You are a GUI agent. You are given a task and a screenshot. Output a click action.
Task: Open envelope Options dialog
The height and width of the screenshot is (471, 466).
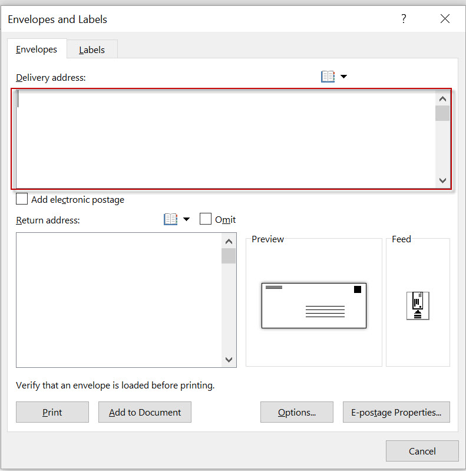tap(297, 412)
